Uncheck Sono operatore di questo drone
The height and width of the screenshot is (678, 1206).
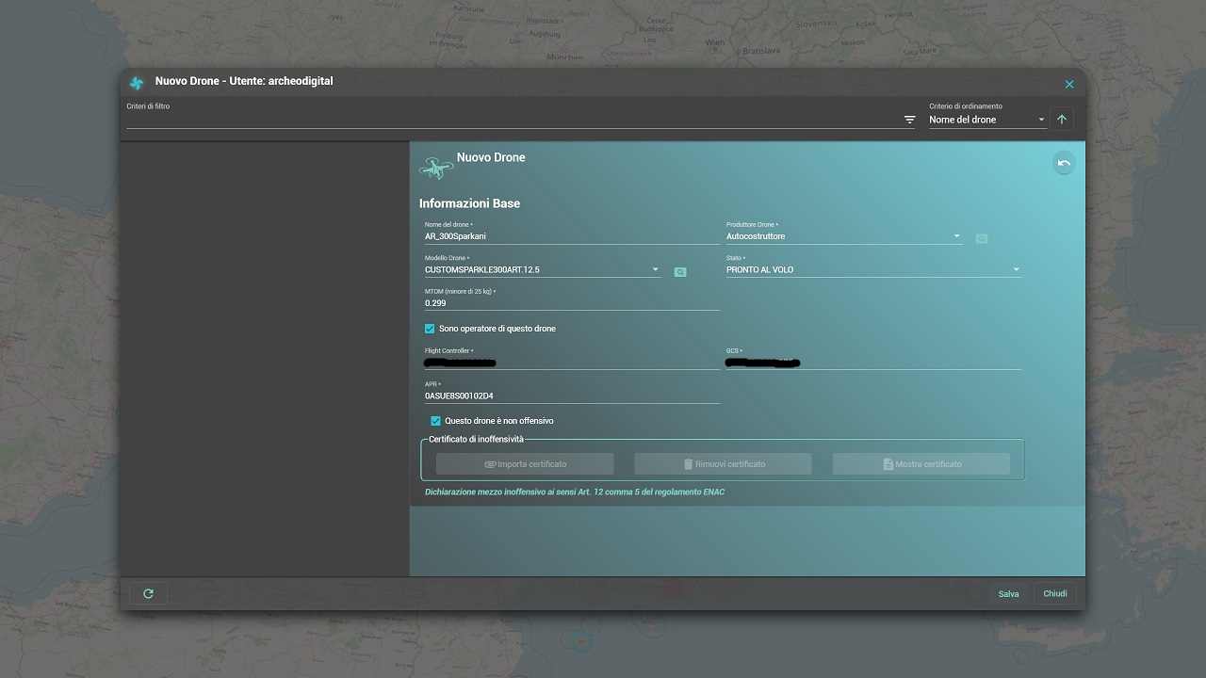430,329
